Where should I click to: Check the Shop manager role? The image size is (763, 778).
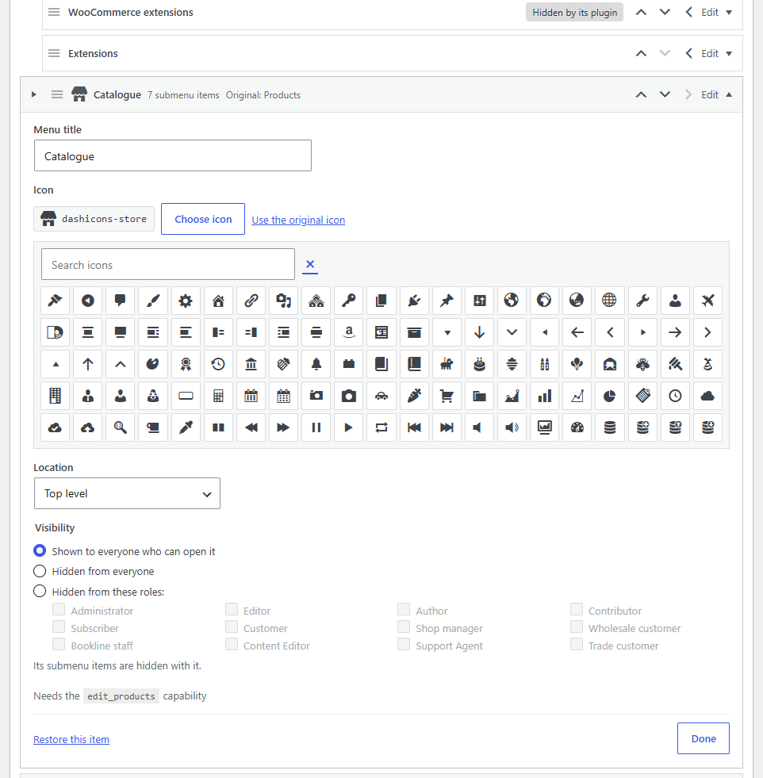(x=404, y=627)
